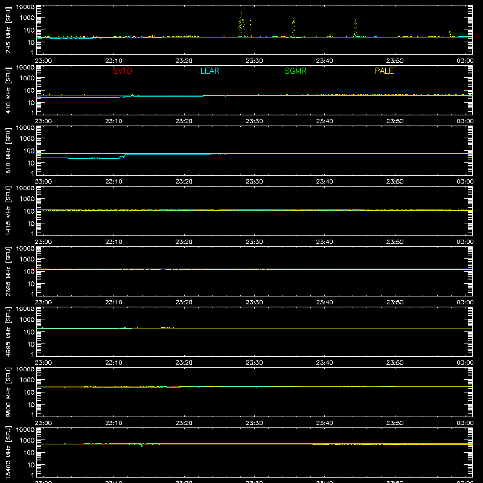
Task: Click the 23:30 time label under 1415 MHz plot
Action: pos(254,242)
